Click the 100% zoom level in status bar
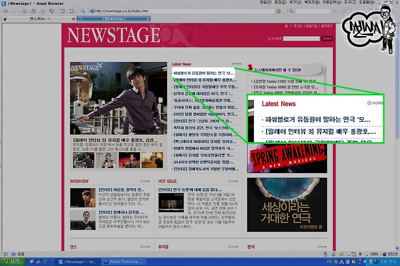 tap(374, 254)
